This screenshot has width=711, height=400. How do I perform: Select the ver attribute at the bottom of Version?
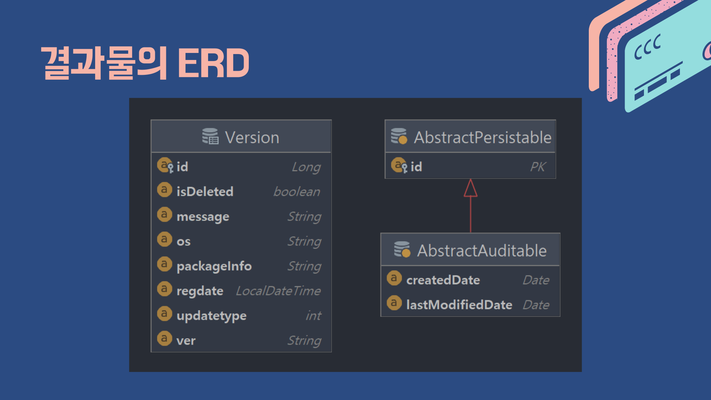[x=186, y=340]
